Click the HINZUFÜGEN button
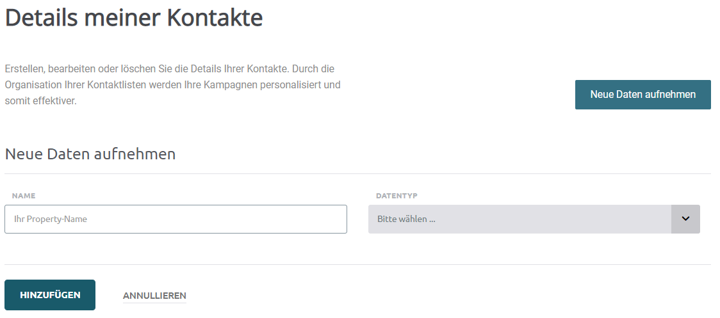720x318 pixels. click(50, 295)
